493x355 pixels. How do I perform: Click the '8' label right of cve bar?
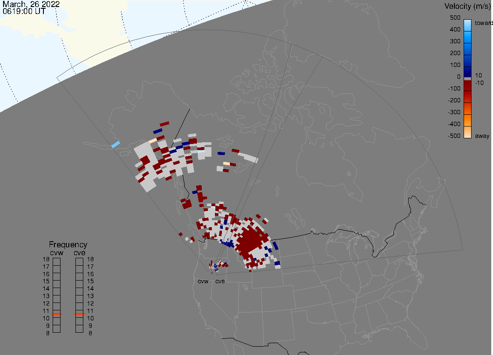90,334
